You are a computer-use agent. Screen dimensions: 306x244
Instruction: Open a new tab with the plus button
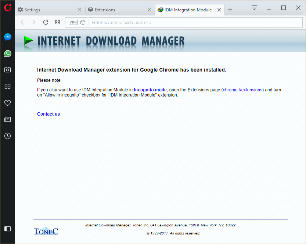(x=230, y=10)
